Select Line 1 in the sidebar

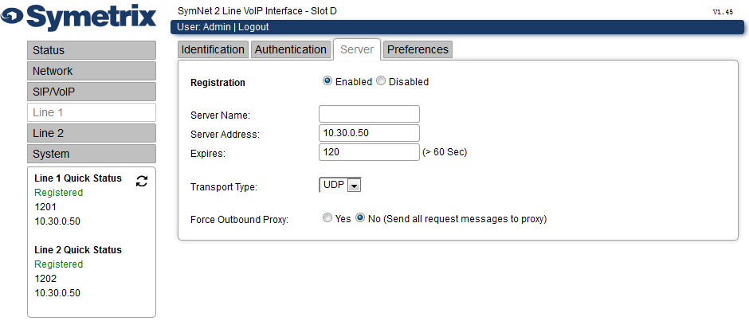click(92, 112)
